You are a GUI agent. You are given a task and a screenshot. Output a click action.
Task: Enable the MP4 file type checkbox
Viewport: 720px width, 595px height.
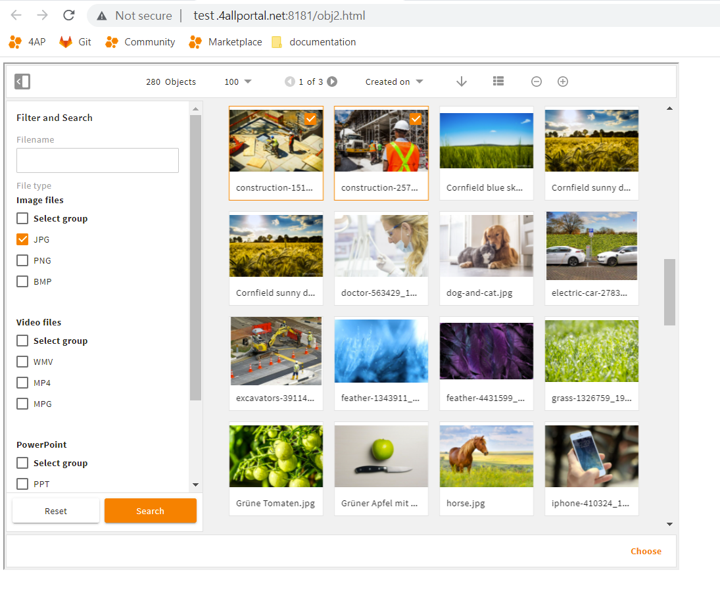point(22,383)
